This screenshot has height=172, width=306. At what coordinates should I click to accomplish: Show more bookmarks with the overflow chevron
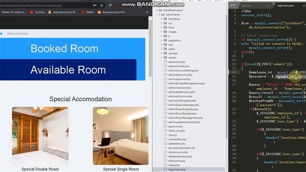pos(147,12)
